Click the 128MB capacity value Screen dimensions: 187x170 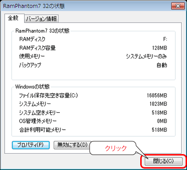tap(159, 48)
